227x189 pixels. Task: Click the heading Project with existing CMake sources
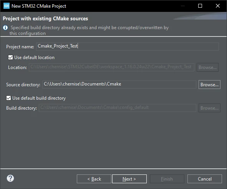pos(45,19)
